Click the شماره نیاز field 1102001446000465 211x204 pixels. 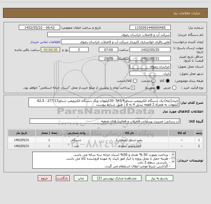coord(150,27)
